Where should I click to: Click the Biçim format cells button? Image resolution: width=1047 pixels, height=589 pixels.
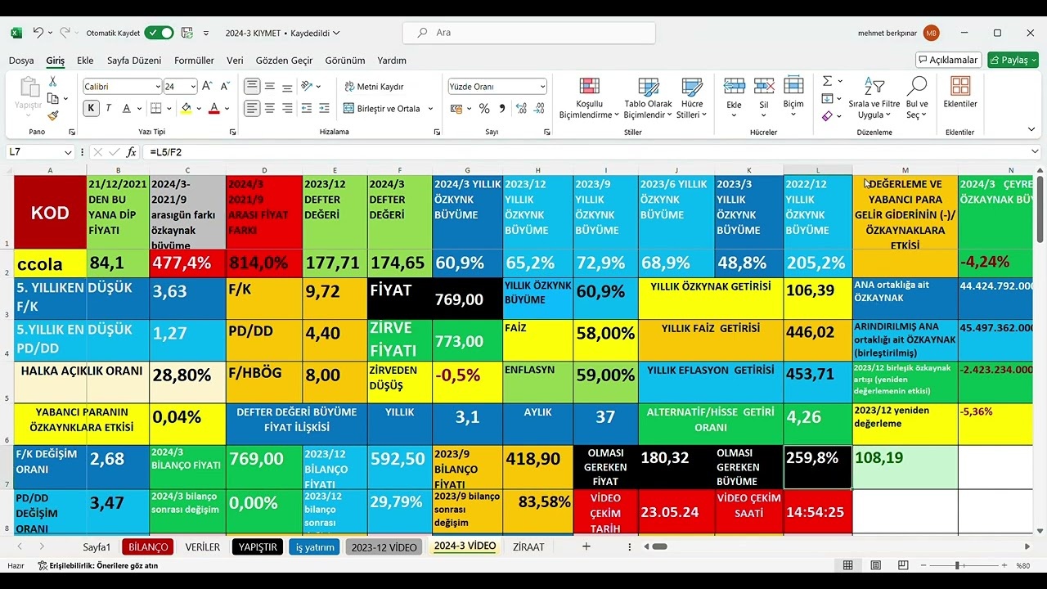[793, 98]
